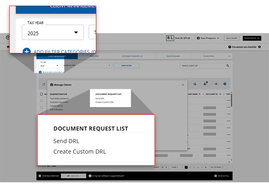
Task: Choose Delete Clients in Manage Clients
Action: click(x=57, y=106)
